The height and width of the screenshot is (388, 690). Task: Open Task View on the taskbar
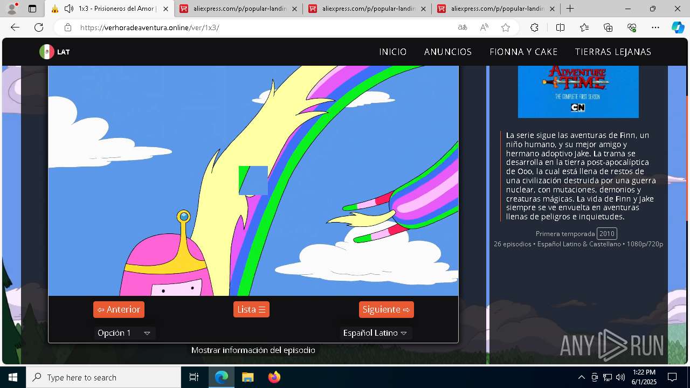tap(194, 377)
